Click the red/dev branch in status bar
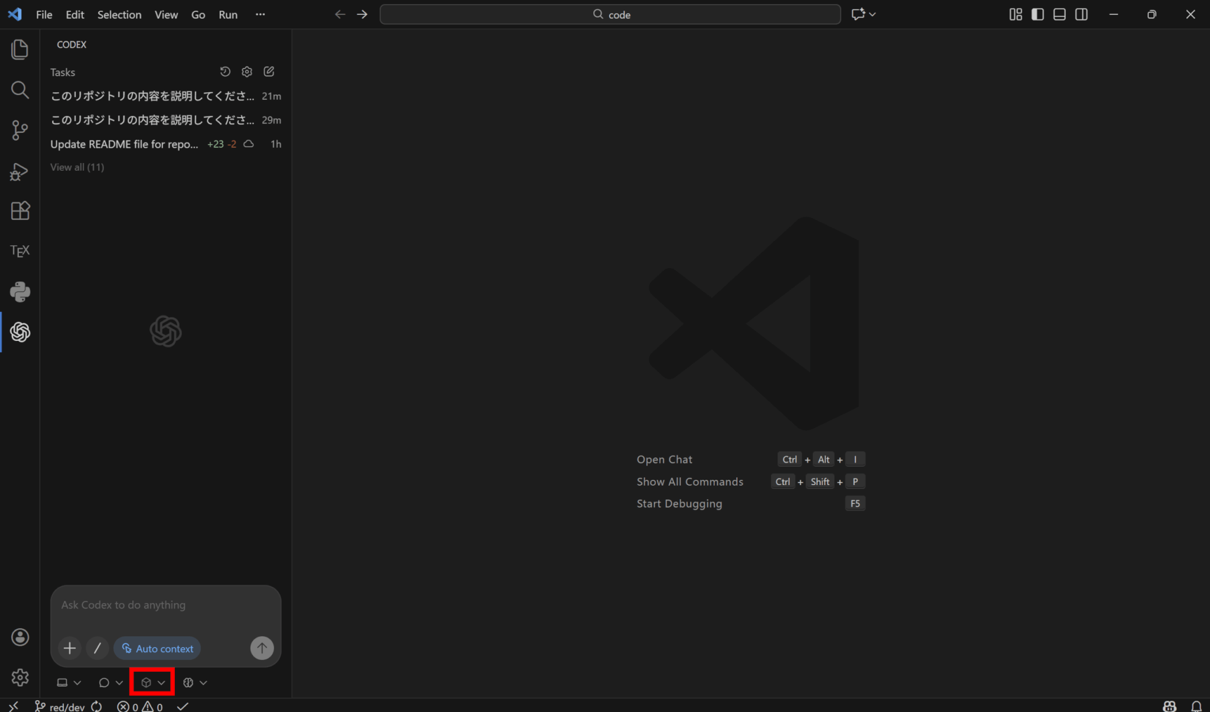Image resolution: width=1210 pixels, height=712 pixels. coord(60,707)
